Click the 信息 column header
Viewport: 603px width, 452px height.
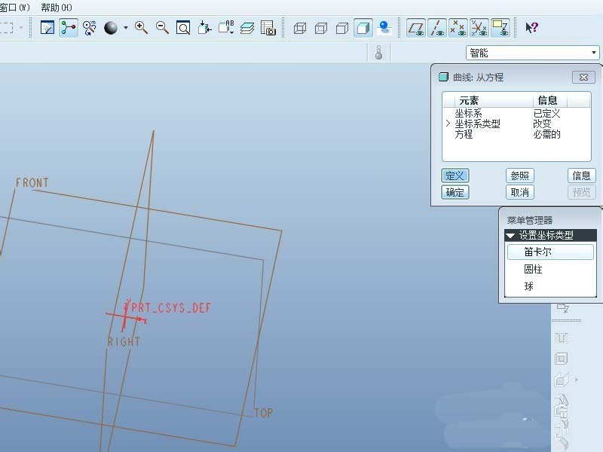click(x=548, y=100)
